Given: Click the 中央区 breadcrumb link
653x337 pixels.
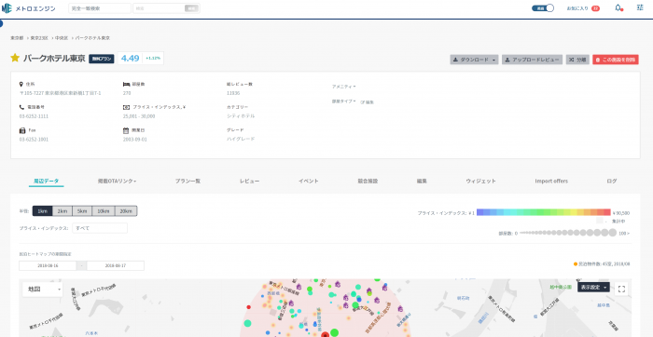Looking at the screenshot, I should pos(62,38).
